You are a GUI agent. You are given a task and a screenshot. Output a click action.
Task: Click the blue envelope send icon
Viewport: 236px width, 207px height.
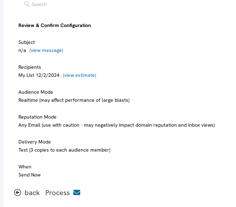click(77, 192)
